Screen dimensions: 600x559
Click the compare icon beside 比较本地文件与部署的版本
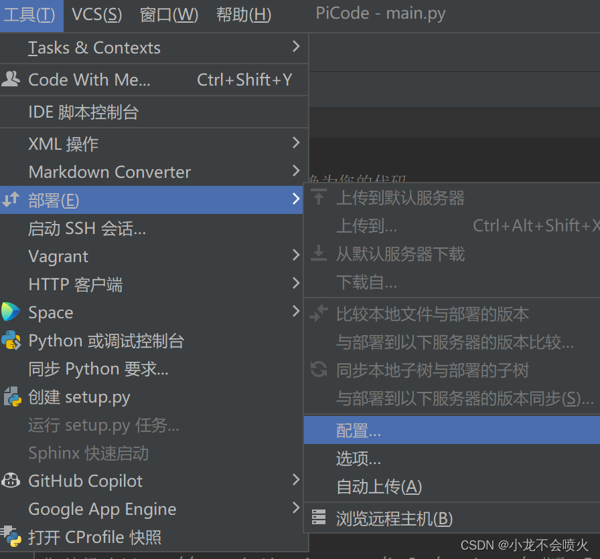318,314
